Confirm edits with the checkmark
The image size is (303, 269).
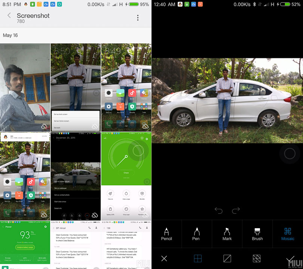(x=289, y=258)
